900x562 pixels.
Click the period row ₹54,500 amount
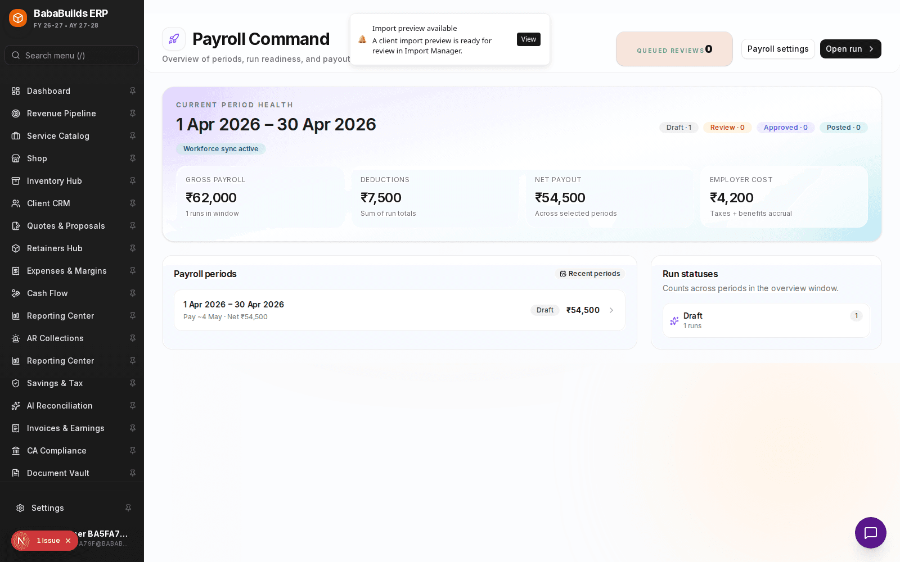583,310
